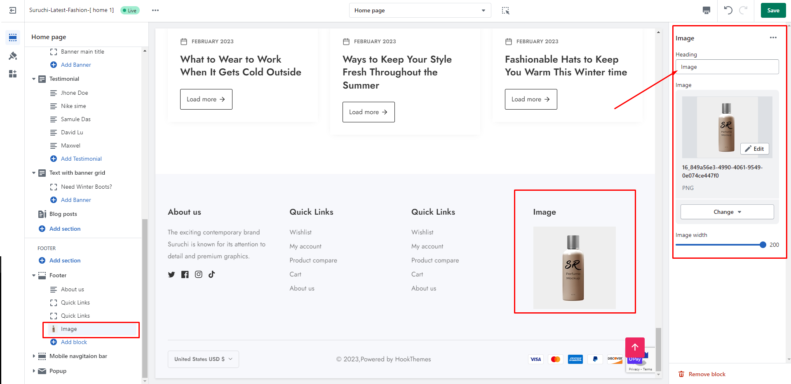
Task: Open the United States USD currency selector
Action: click(x=203, y=359)
